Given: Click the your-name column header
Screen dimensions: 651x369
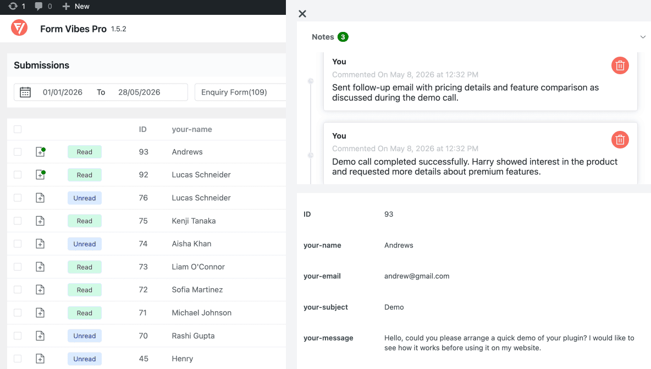Looking at the screenshot, I should coord(192,129).
